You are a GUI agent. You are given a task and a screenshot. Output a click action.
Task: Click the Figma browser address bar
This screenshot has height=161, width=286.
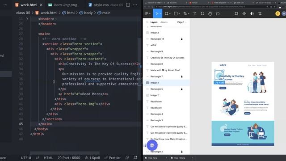tap(210, 7)
